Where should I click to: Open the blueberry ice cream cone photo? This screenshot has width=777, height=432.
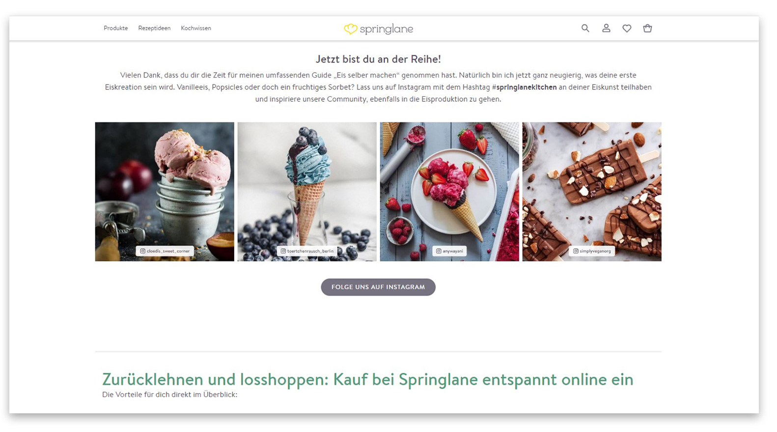tap(307, 192)
